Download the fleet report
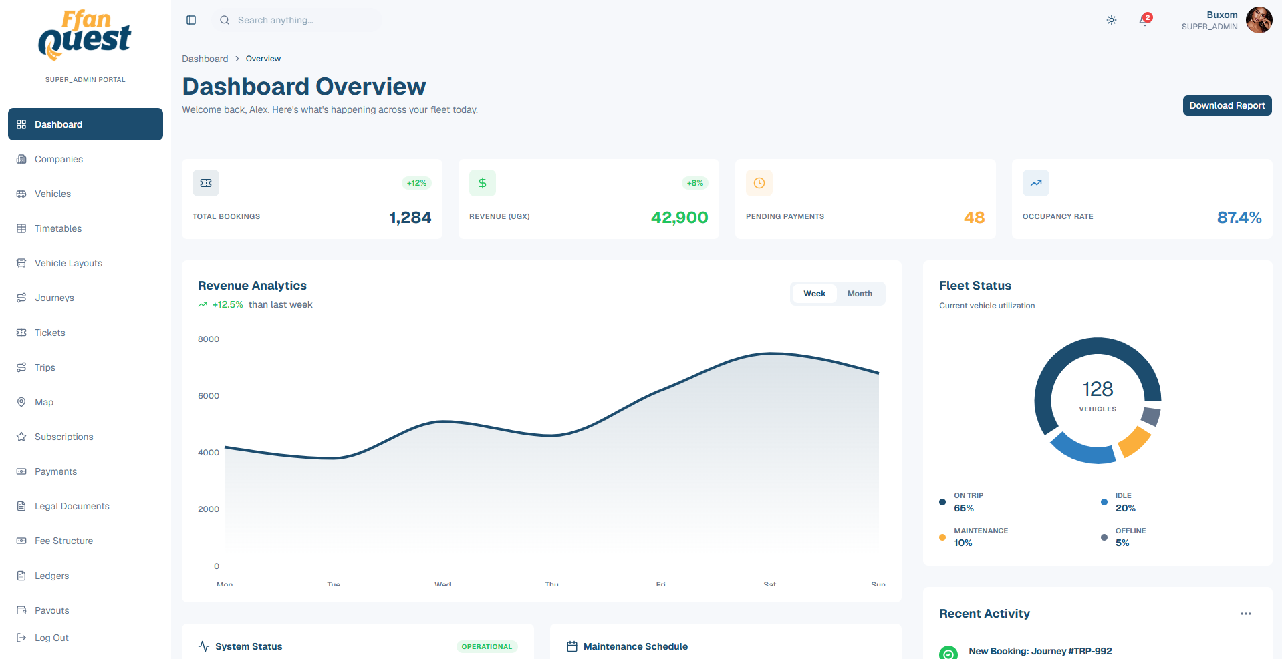 click(x=1227, y=105)
